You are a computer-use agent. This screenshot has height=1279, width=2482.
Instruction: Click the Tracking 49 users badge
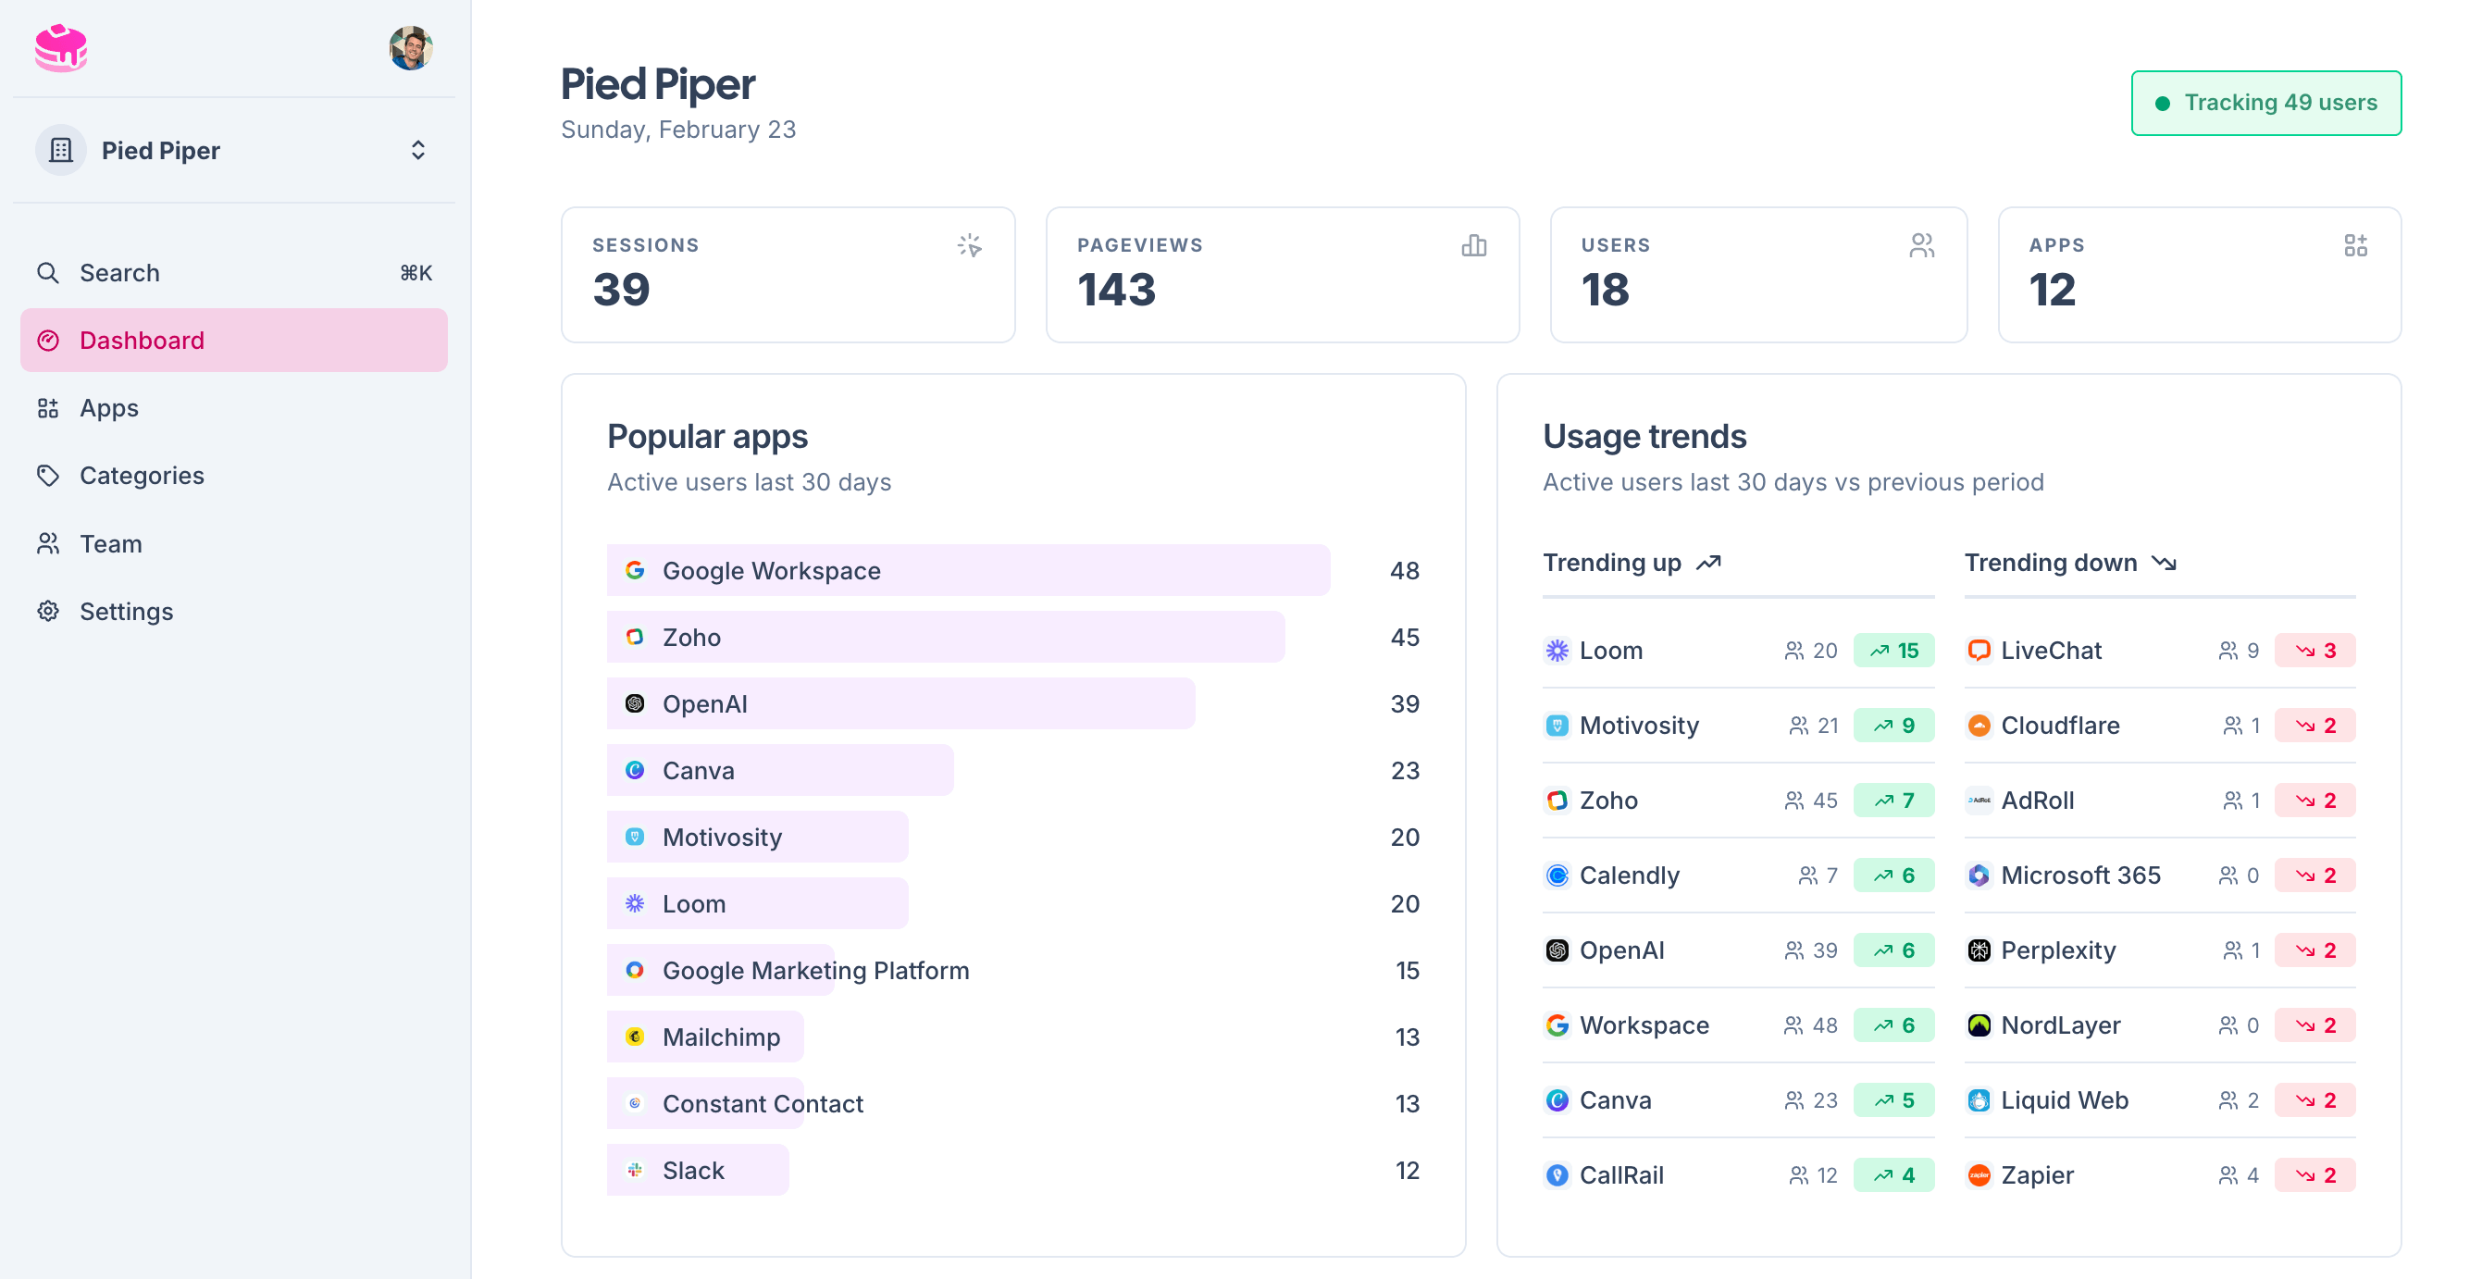pyautogui.click(x=2265, y=102)
